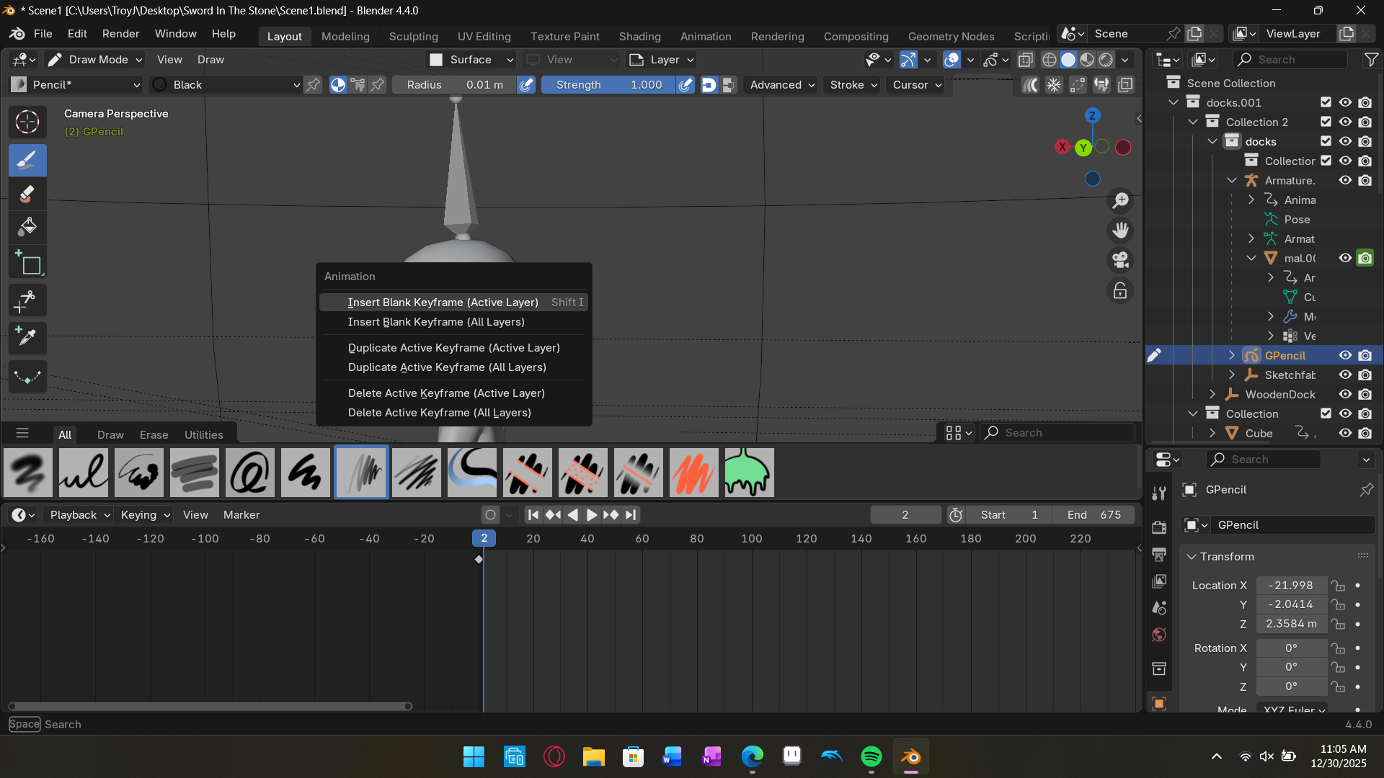Select the Erase tool

(x=27, y=193)
